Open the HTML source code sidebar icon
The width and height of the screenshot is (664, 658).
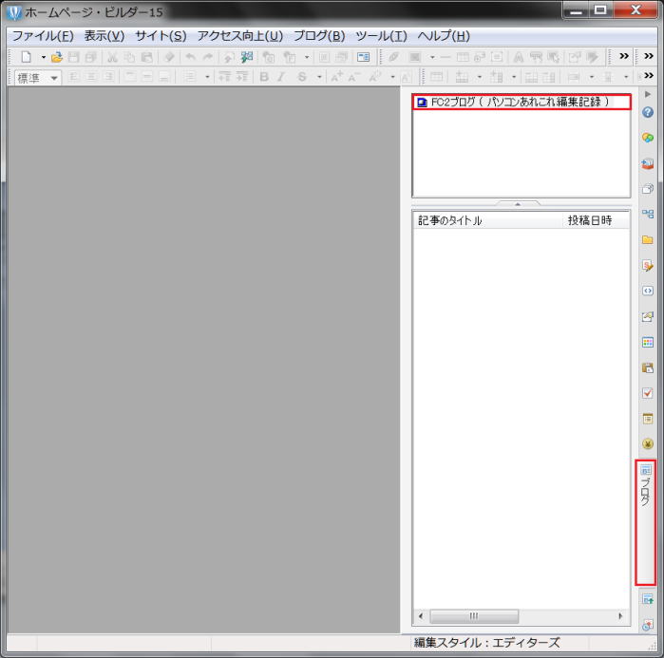pos(648,291)
